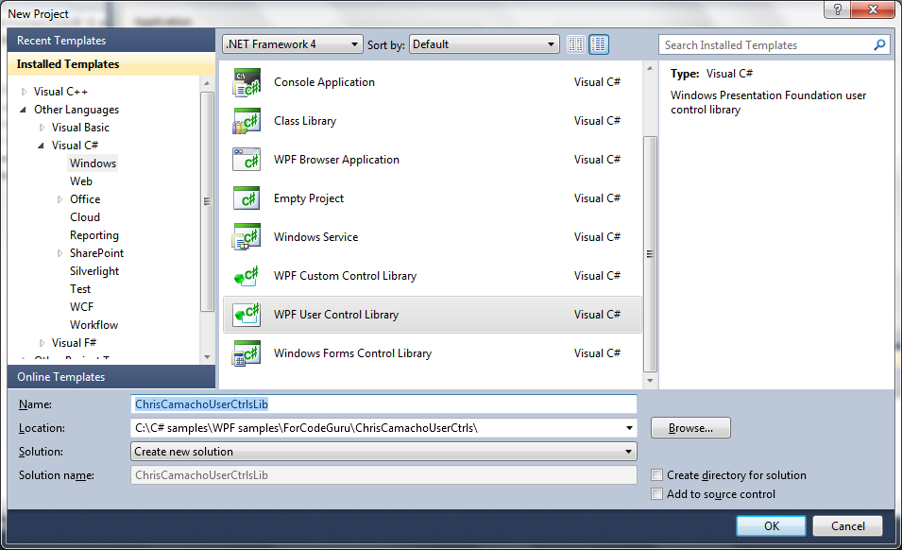This screenshot has width=902, height=550.
Task: Select the WPF Browser Application icon
Action: click(x=247, y=160)
